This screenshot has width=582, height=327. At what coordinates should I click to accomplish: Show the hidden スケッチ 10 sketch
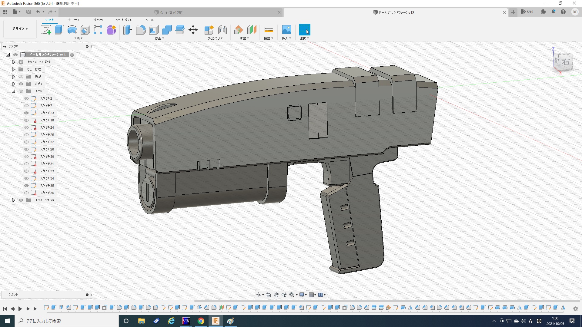(26, 120)
